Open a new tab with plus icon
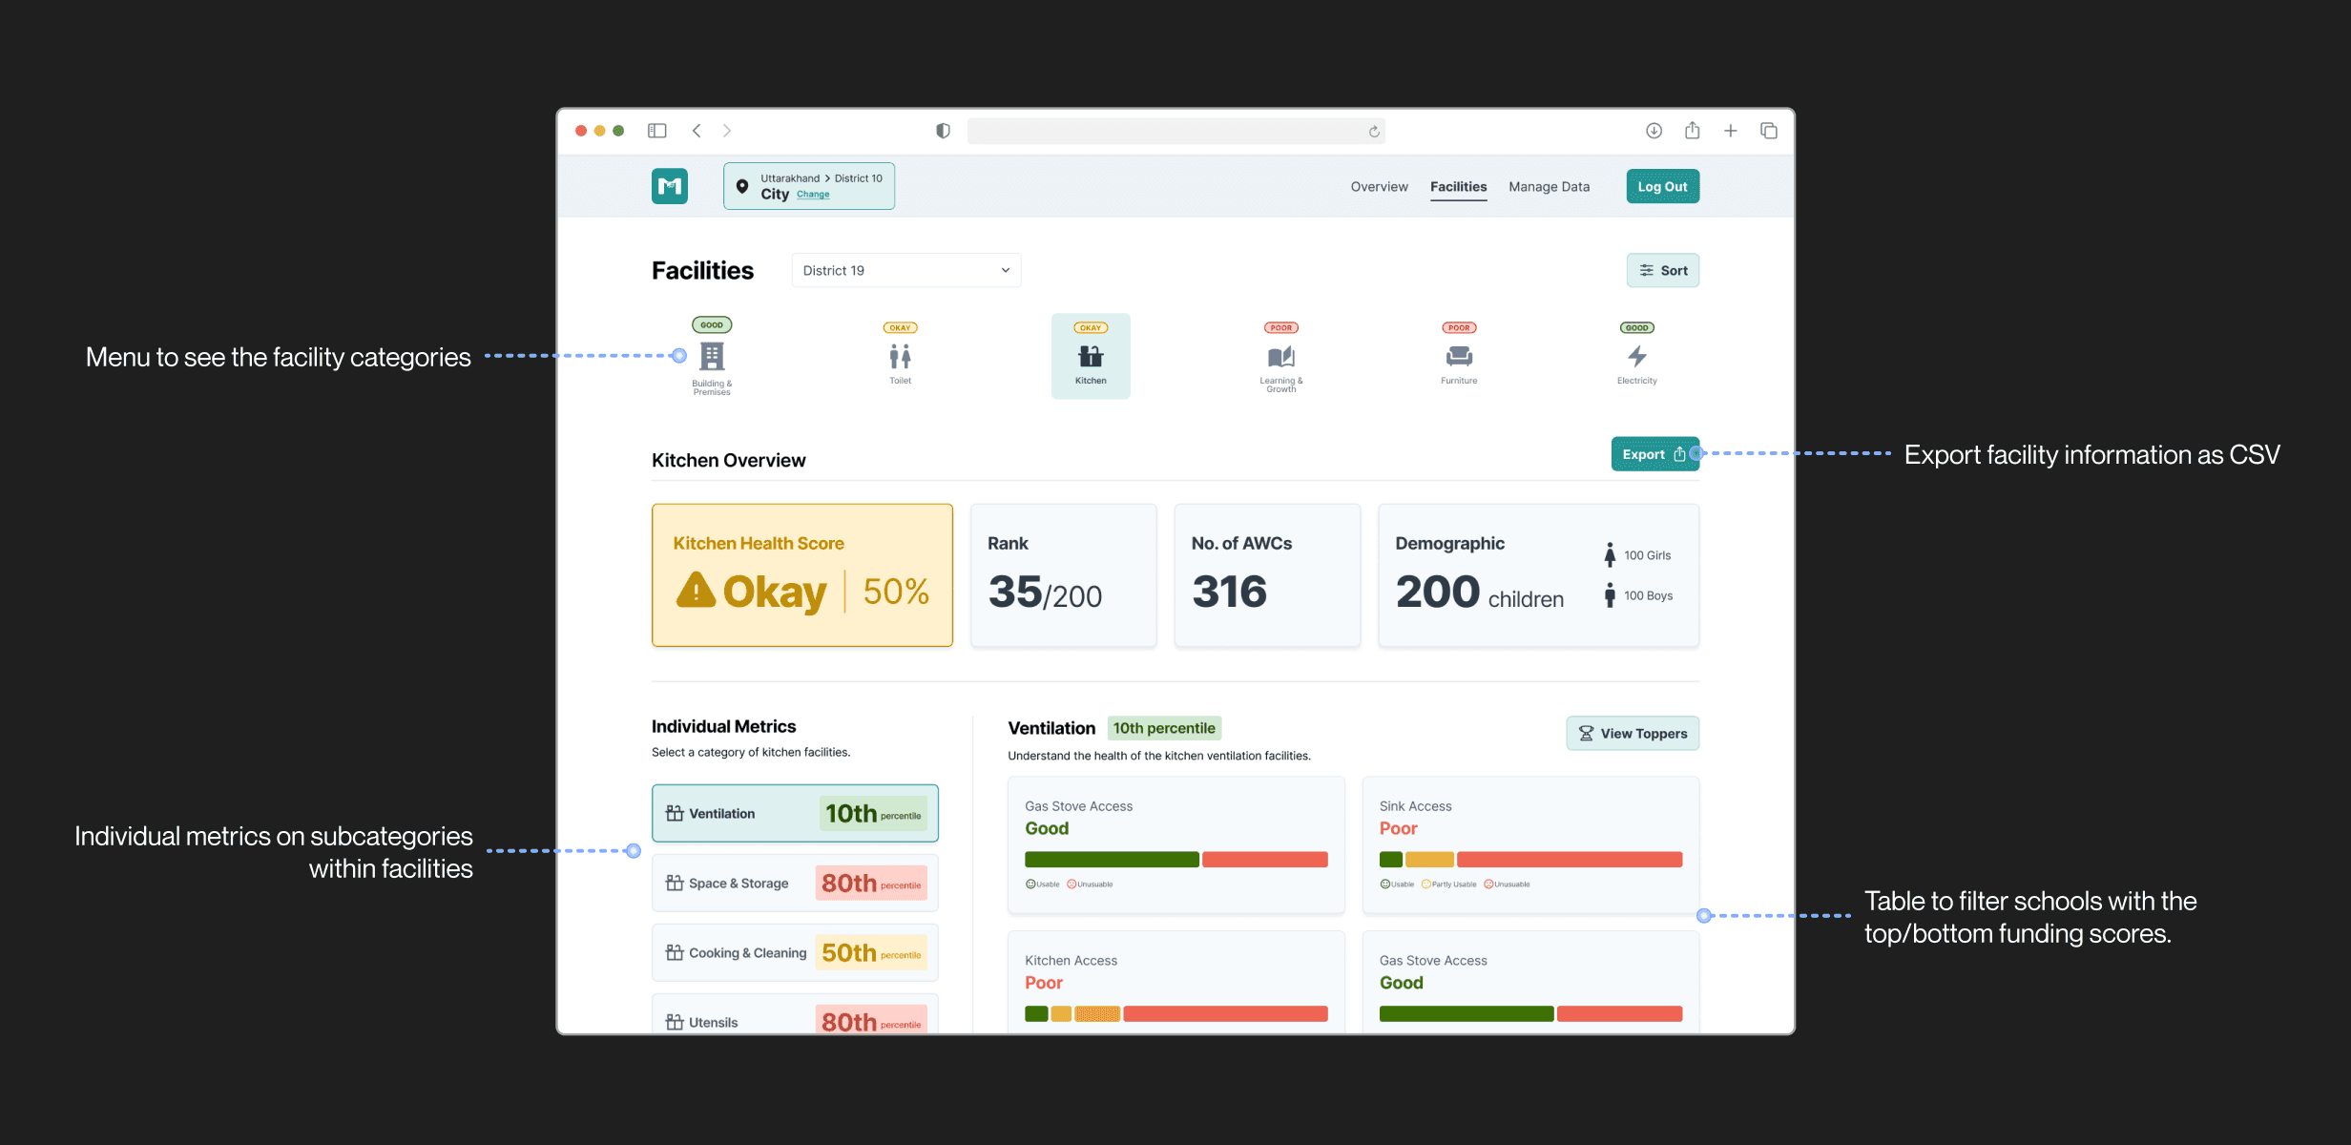Image resolution: width=2351 pixels, height=1145 pixels. point(1730,131)
